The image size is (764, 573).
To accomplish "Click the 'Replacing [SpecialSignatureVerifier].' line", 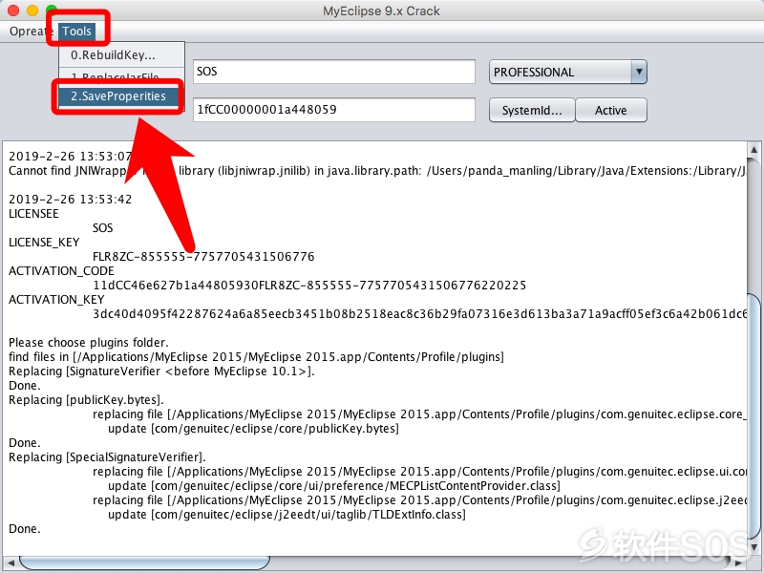I will pyautogui.click(x=107, y=457).
